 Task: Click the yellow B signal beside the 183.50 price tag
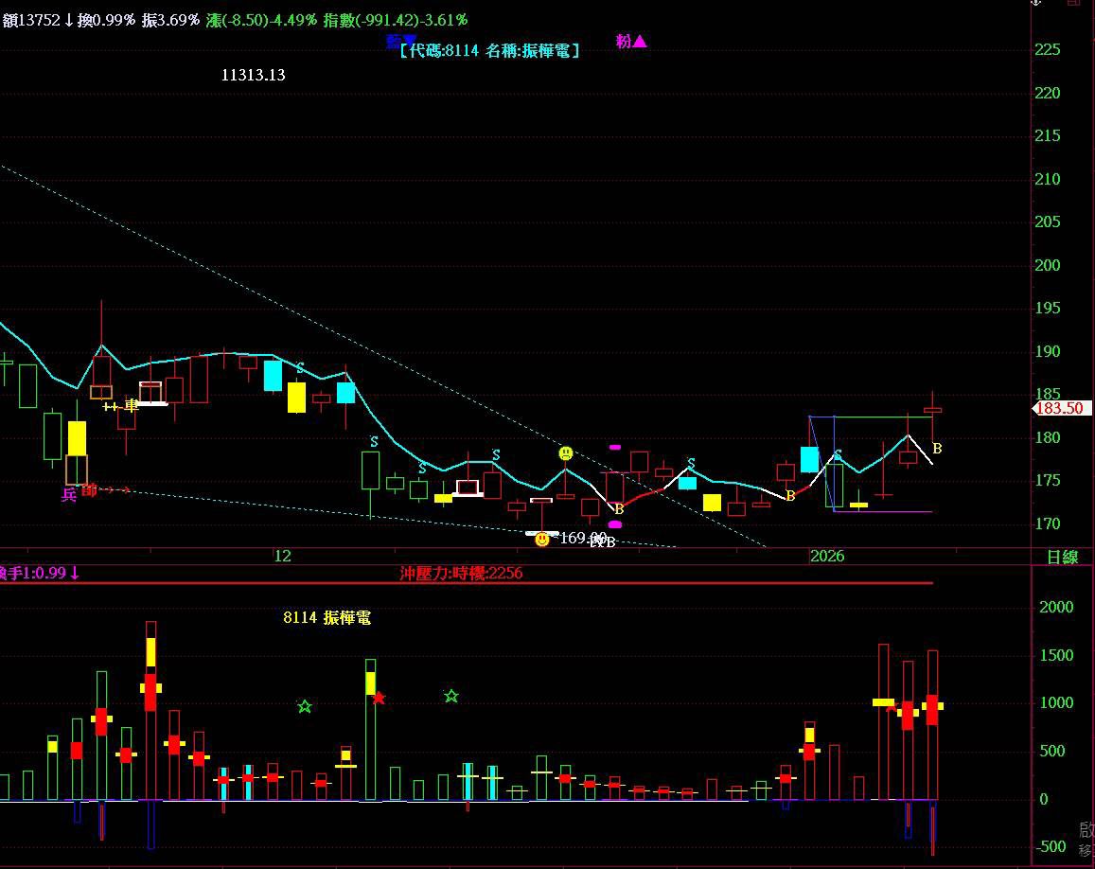click(x=937, y=449)
